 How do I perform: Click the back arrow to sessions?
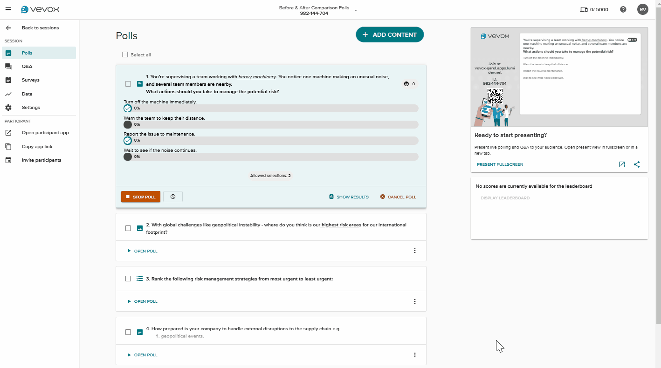(8, 28)
